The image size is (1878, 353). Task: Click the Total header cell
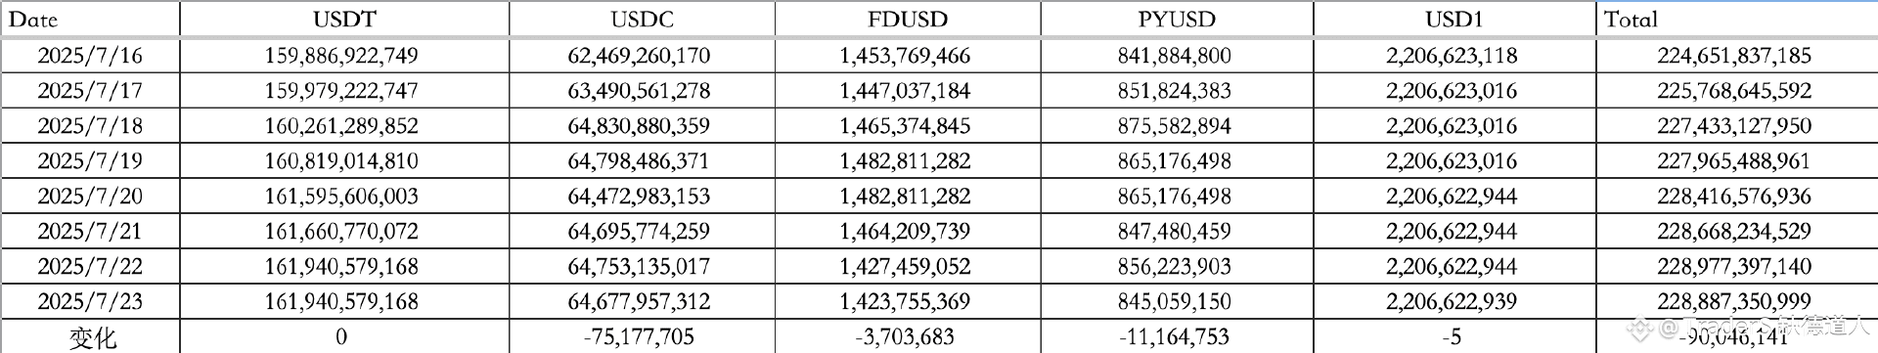click(1737, 19)
